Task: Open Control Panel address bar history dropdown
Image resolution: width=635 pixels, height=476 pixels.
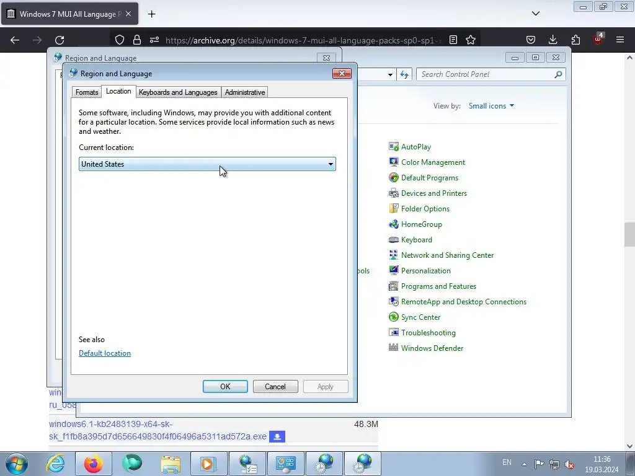Action: click(x=390, y=74)
